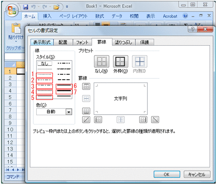The height and width of the screenshot is (185, 217).
Task: Click the Undo arrow icon
Action: 34,7
